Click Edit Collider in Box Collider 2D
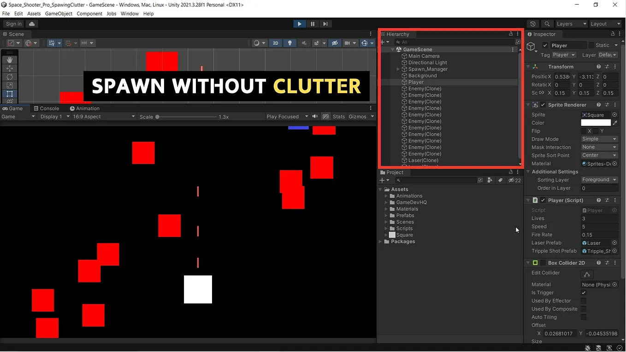Image resolution: width=626 pixels, height=352 pixels. [x=586, y=274]
